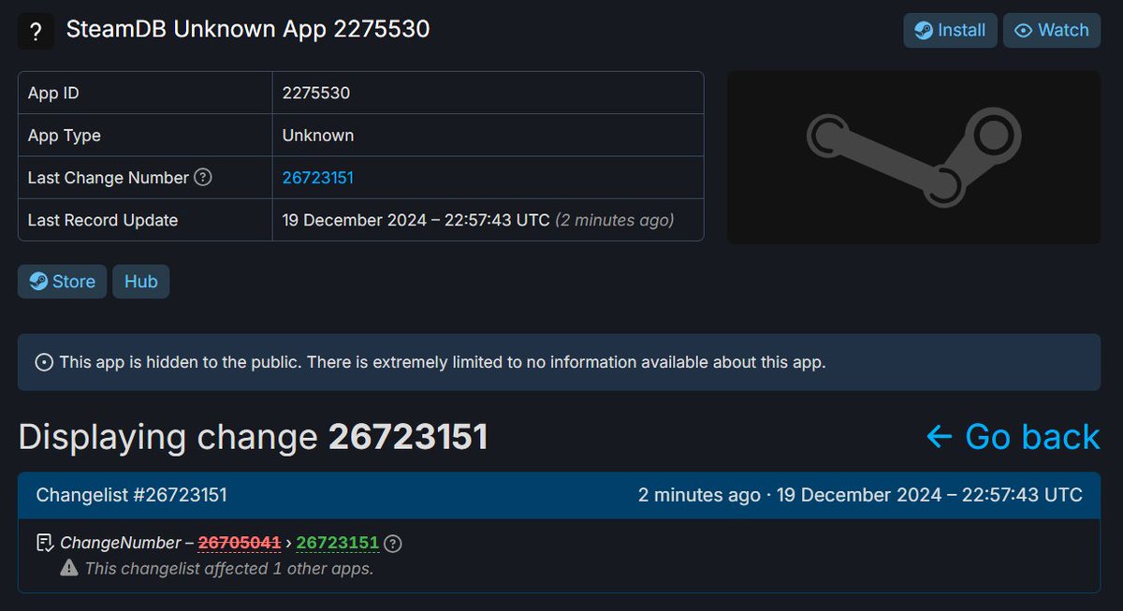Click the warning triangle icon
This screenshot has width=1123, height=611.
pyautogui.click(x=69, y=568)
